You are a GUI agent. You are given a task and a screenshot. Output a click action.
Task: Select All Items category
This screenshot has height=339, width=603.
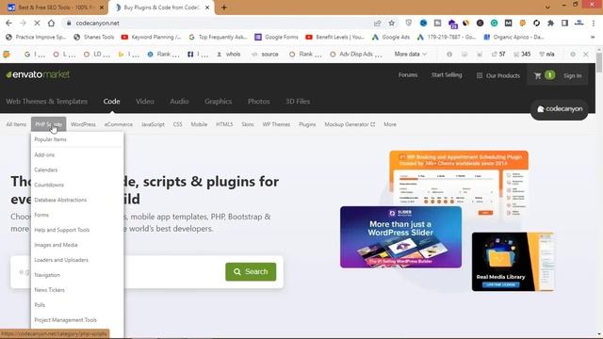click(x=16, y=124)
